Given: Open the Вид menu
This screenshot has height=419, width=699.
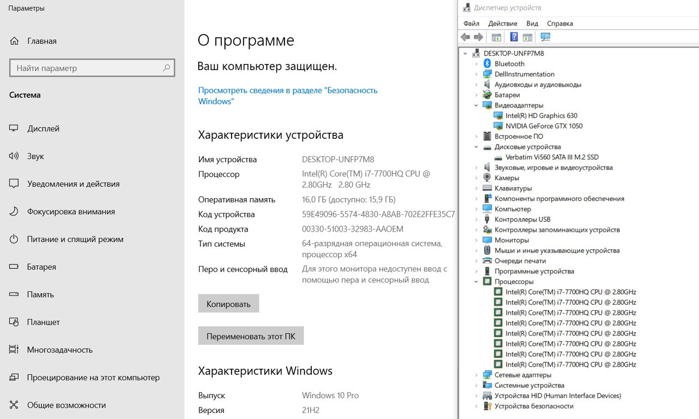Looking at the screenshot, I should [532, 23].
